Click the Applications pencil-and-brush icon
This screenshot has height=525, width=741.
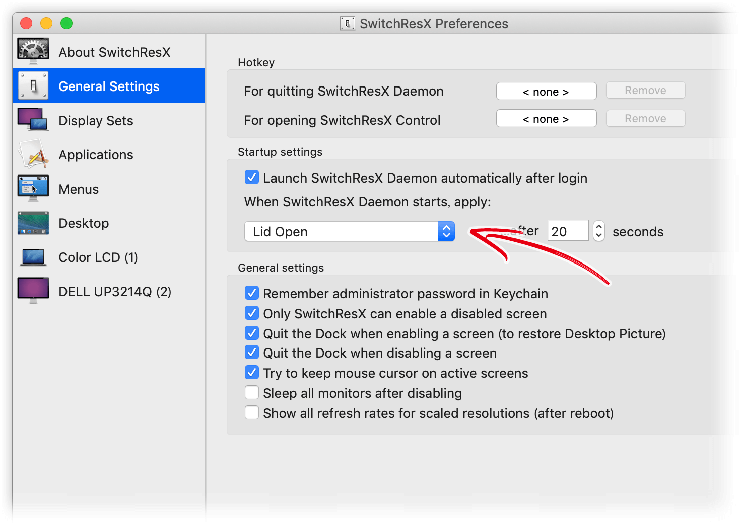click(33, 154)
